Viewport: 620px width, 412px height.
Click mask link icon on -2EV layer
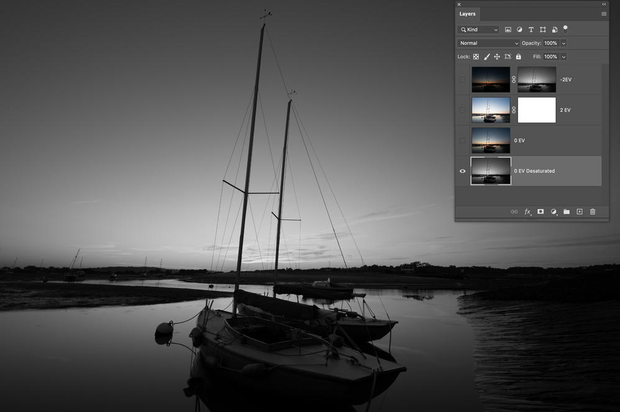514,80
